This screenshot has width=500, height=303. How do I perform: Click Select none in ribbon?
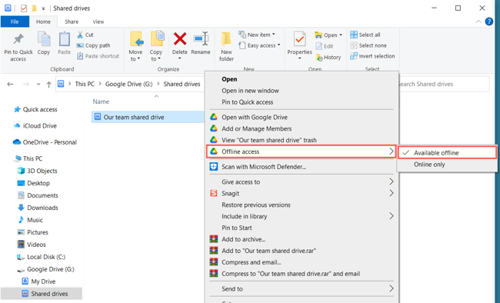point(368,45)
